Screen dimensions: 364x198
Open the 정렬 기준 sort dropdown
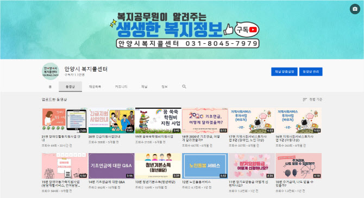312,100
